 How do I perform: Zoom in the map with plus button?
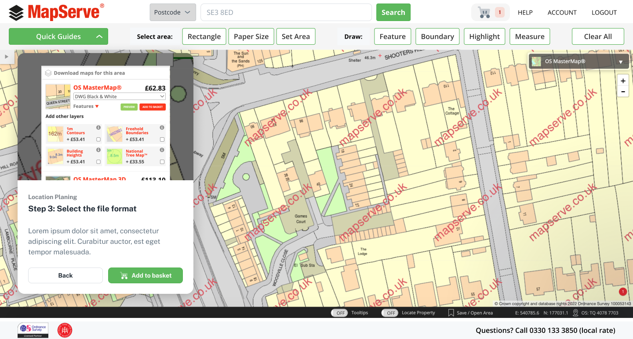[623, 81]
